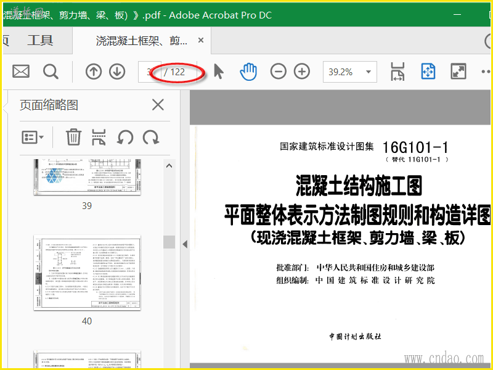Go to previous page arrow
This screenshot has height=370, width=493.
94,72
